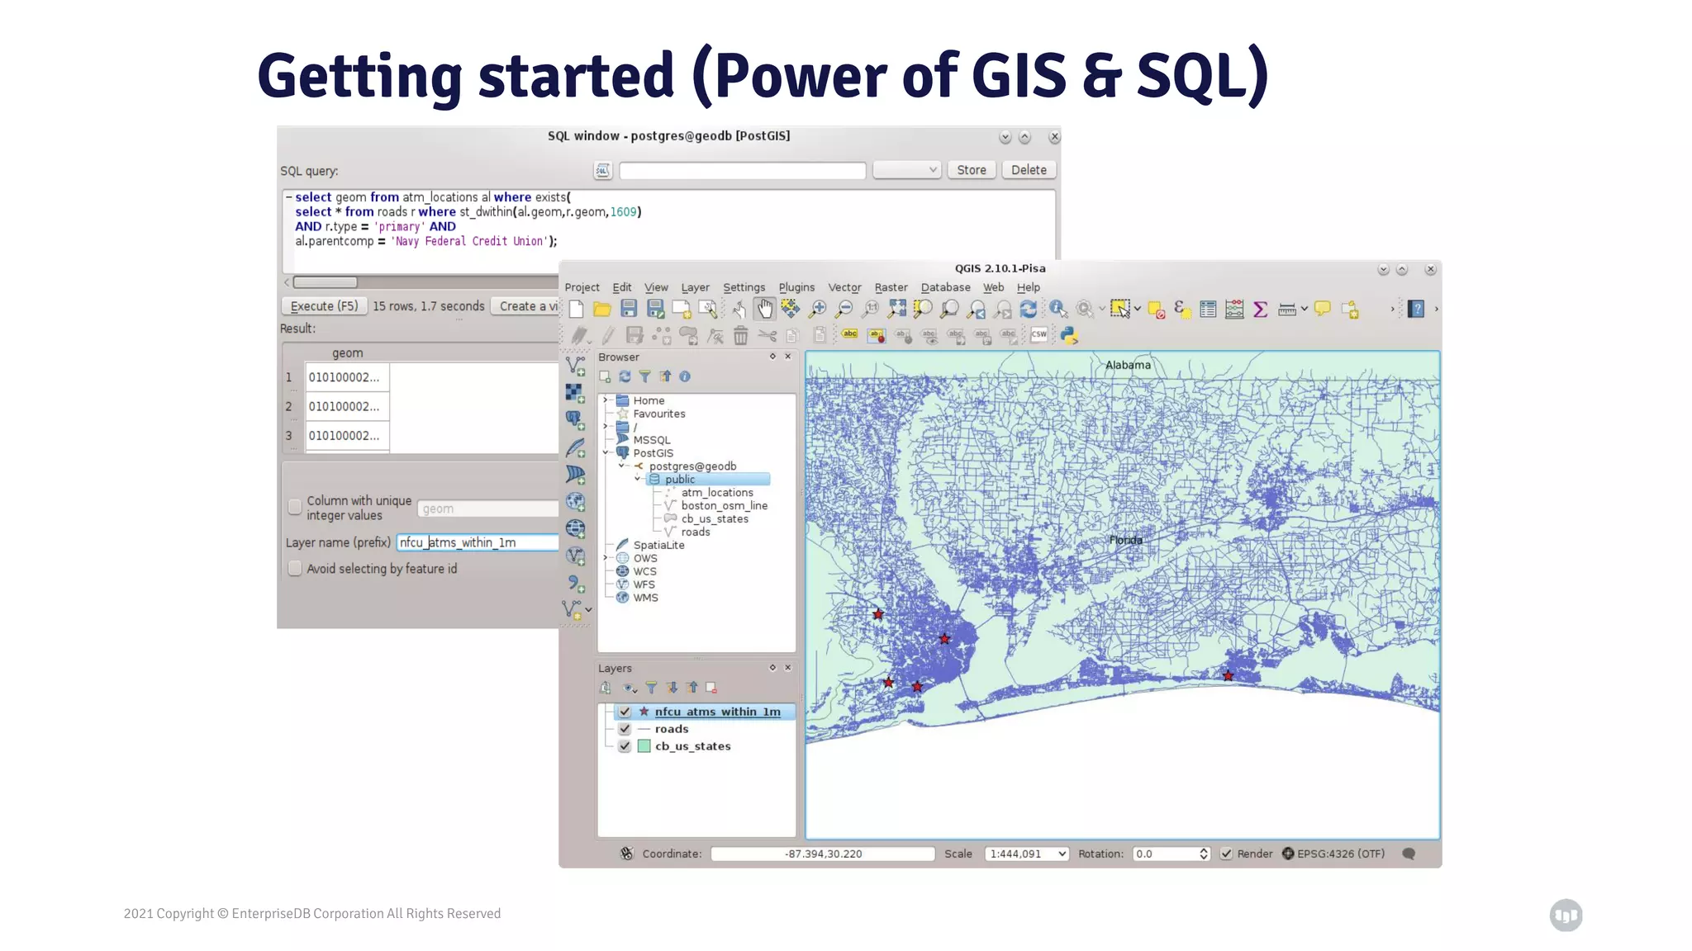Select boston_osm_line table in Browser
The width and height of the screenshot is (1692, 951).
(x=724, y=506)
